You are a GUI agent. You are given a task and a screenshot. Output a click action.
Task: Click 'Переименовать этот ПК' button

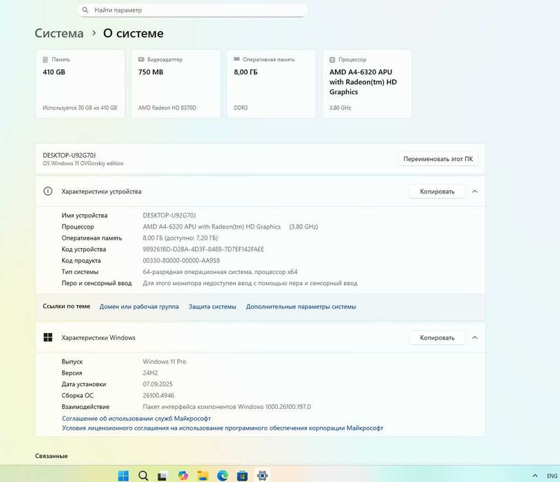pos(438,159)
